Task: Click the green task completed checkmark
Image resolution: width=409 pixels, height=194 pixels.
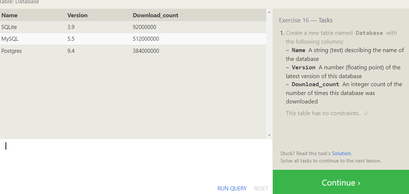Action: (x=366, y=113)
